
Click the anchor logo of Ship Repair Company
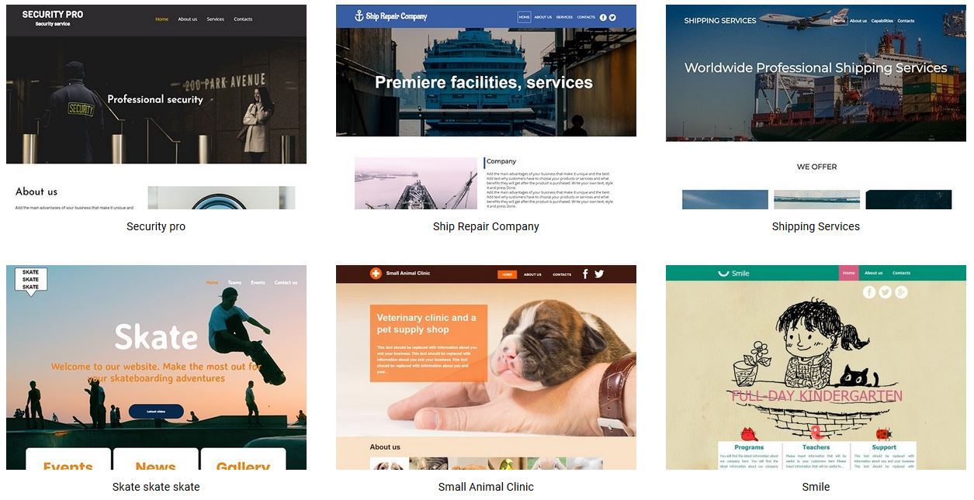359,16
